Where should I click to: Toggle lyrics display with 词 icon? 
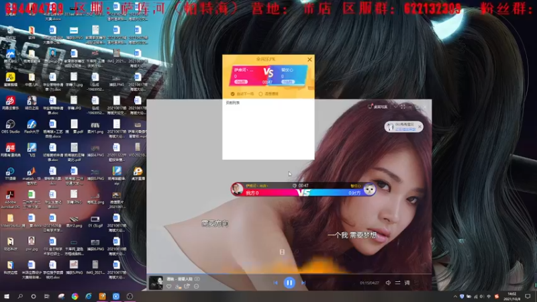(407, 283)
